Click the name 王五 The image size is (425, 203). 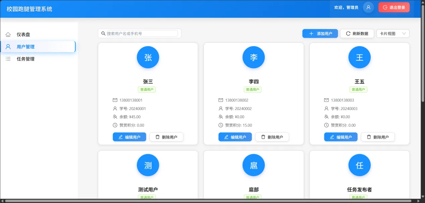360,82
